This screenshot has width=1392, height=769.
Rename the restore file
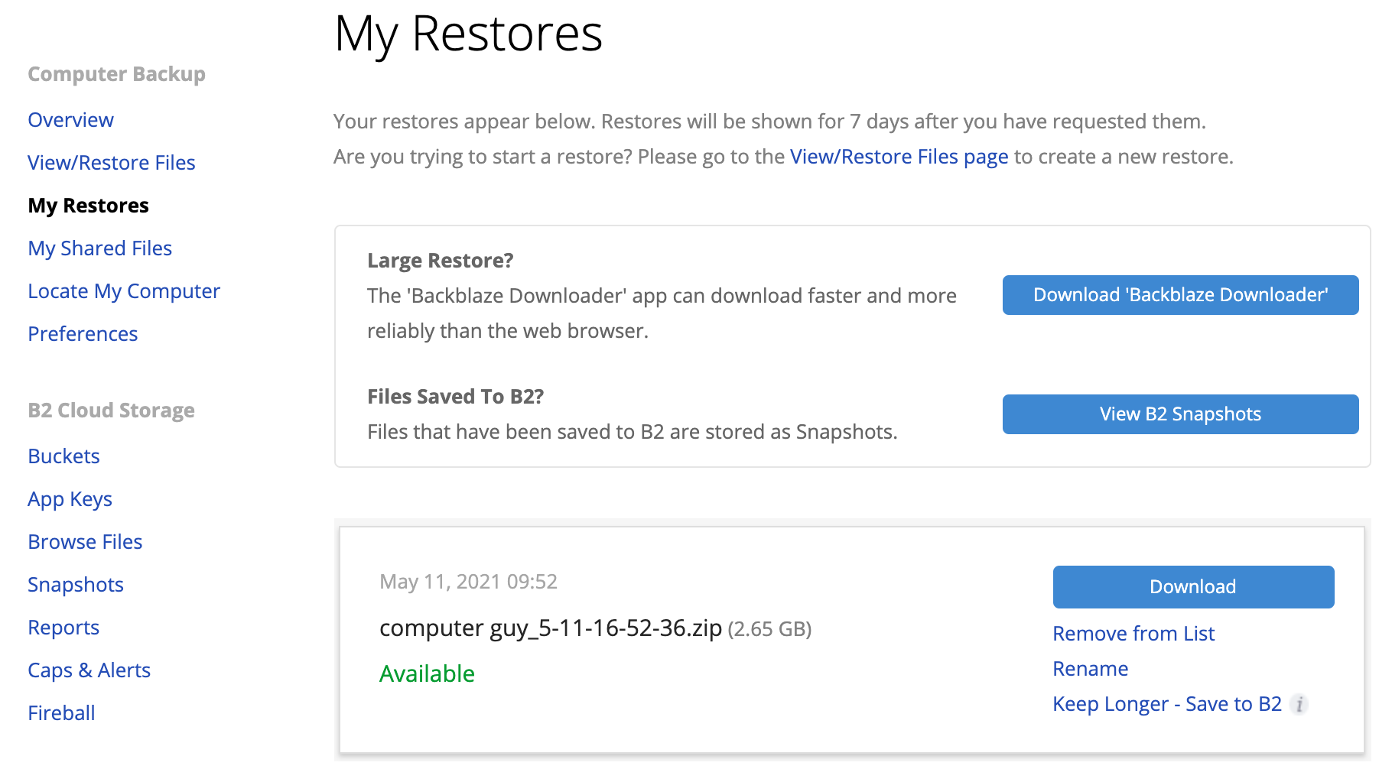pyautogui.click(x=1090, y=669)
